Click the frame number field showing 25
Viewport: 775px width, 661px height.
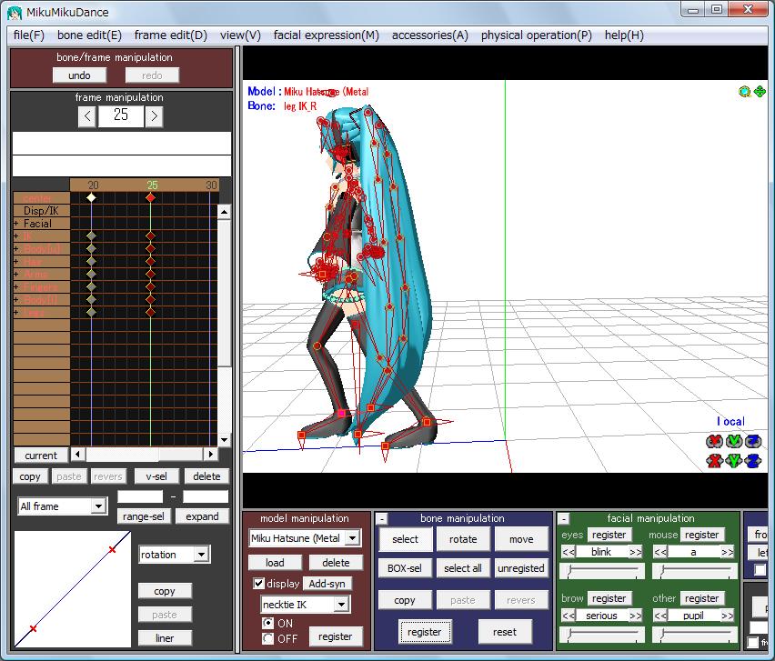121,116
